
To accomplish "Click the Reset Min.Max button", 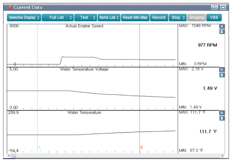I will point(135,18).
